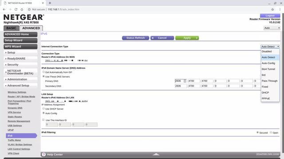Click Secondary DNS first field 2606
This screenshot has height=159, width=284.
(x=181, y=86)
